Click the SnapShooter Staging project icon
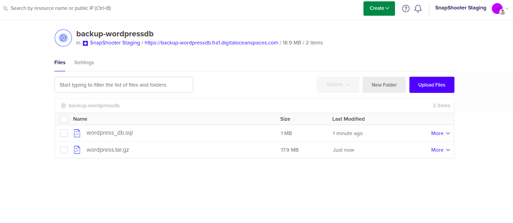 pos(86,43)
